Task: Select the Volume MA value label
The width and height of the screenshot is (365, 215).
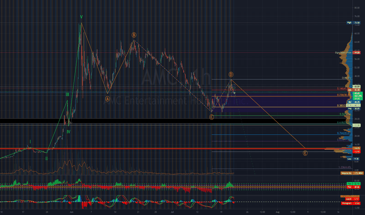Action: pos(352,173)
